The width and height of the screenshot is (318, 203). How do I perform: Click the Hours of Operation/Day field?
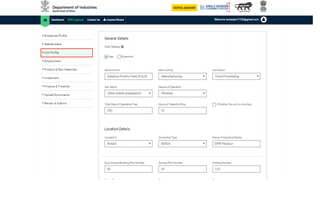tap(182, 111)
